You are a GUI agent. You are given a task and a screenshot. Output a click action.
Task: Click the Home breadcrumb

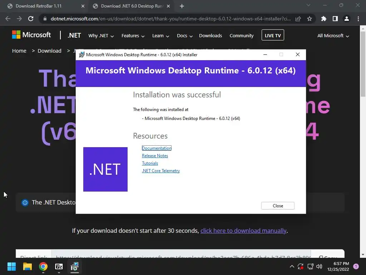coord(19,51)
